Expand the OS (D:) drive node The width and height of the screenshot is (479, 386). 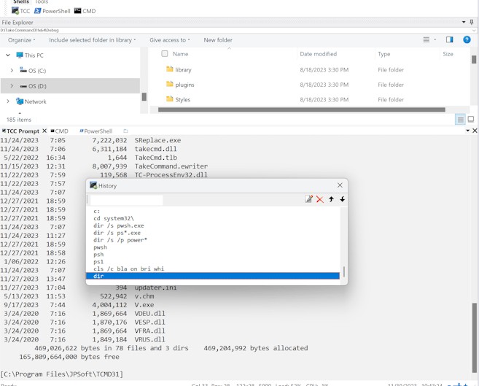(x=12, y=86)
